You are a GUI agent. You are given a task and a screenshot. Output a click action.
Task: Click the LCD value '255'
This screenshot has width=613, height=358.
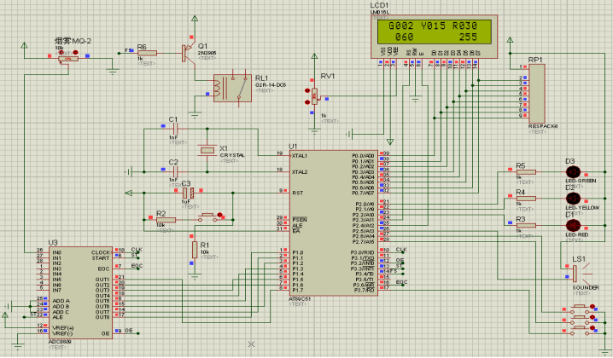click(468, 38)
